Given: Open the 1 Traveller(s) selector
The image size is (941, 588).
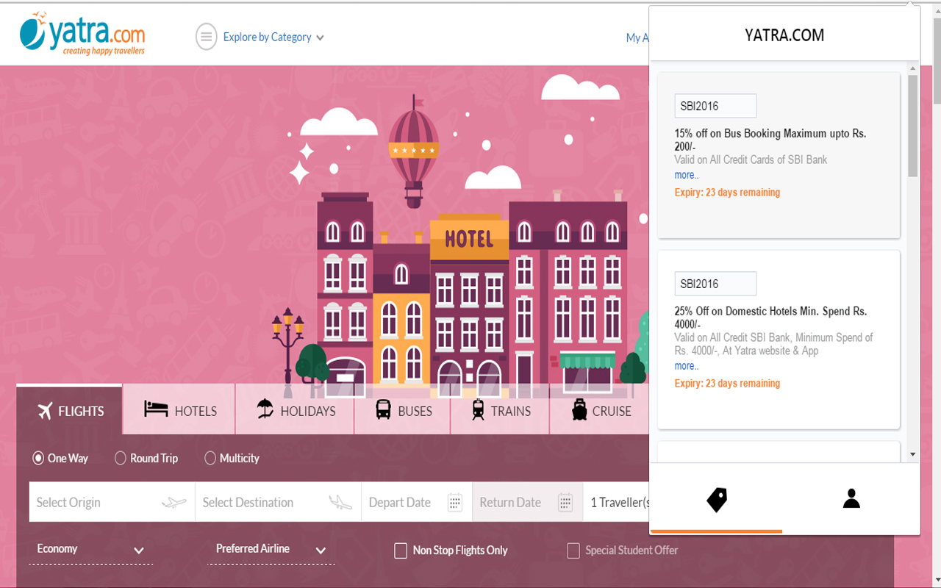Looking at the screenshot, I should 617,502.
